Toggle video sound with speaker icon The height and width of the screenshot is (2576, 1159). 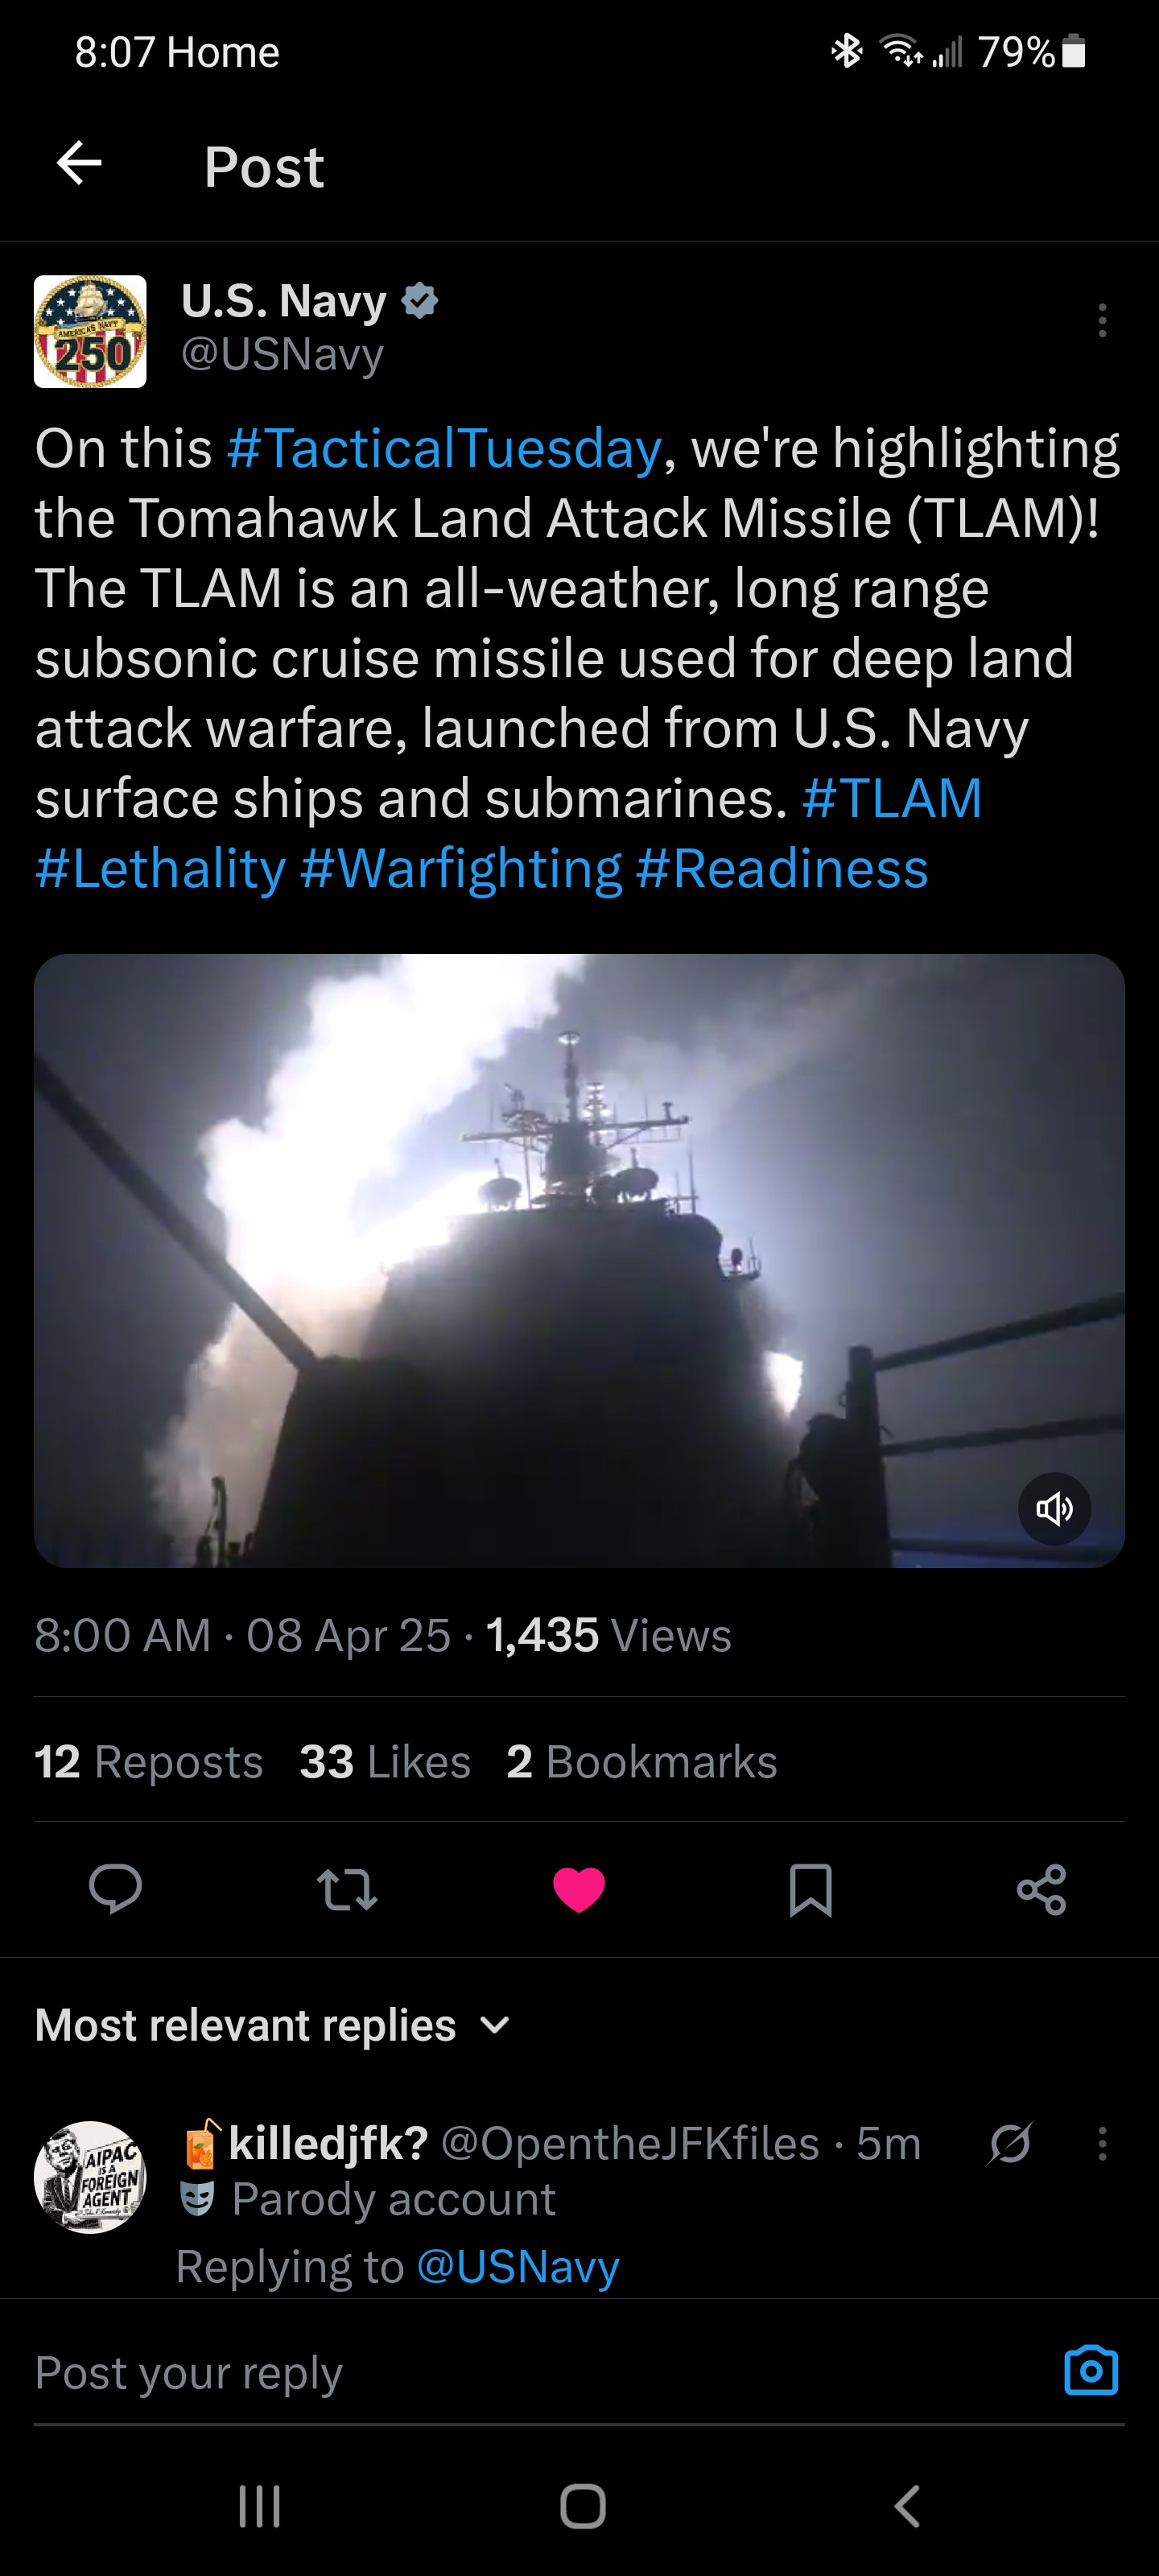[x=1054, y=1508]
